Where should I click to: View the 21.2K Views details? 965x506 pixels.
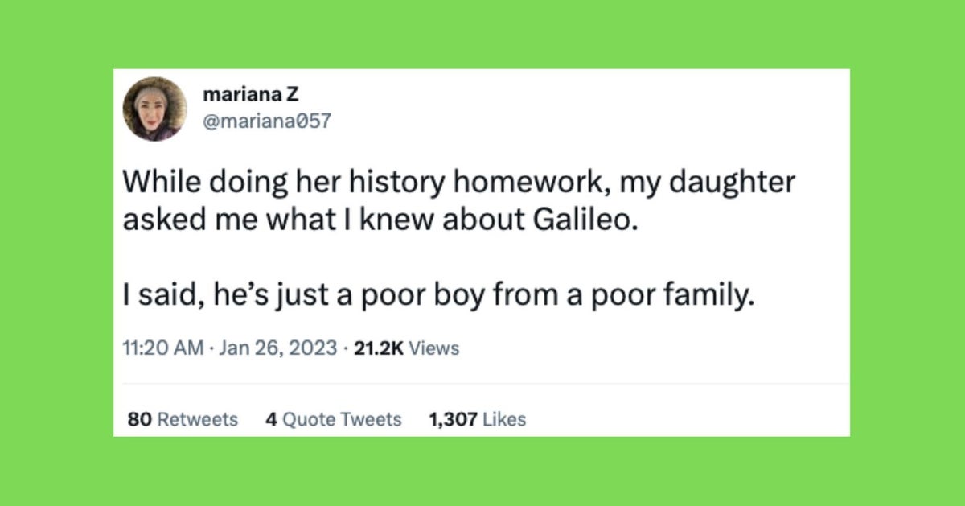point(405,348)
